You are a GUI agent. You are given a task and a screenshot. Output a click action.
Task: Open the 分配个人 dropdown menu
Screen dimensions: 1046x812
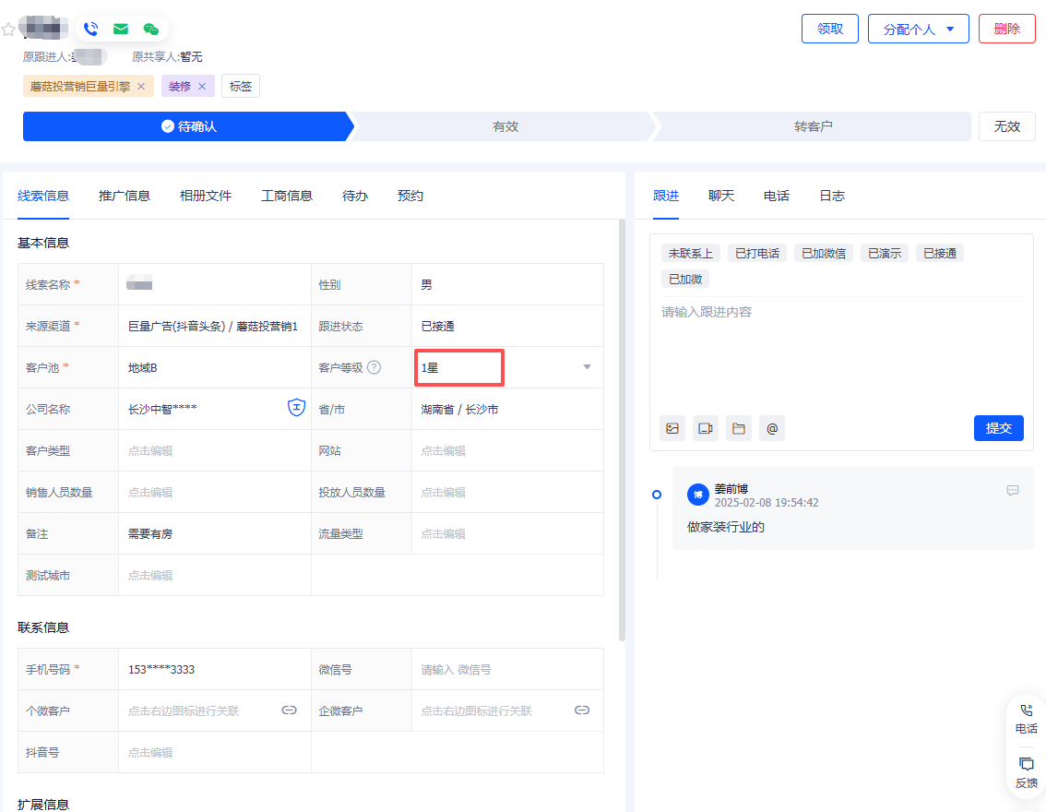tap(918, 29)
